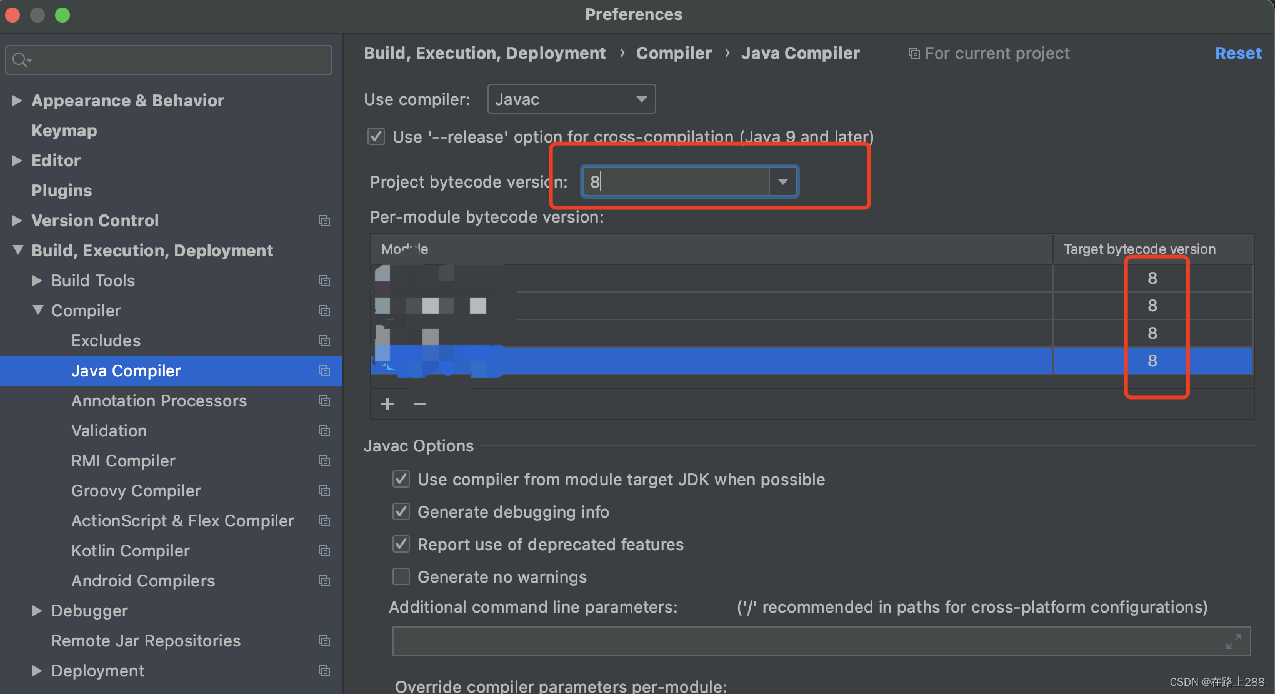Viewport: 1275px width, 694px height.
Task: Click the project scope icon beside Version Control
Action: coord(324,221)
